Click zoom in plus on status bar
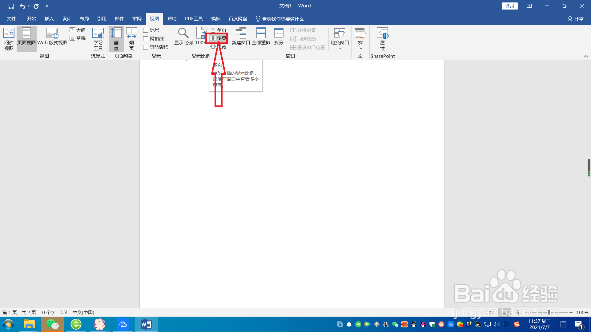Screen dimensions: 591x332 point(571,312)
